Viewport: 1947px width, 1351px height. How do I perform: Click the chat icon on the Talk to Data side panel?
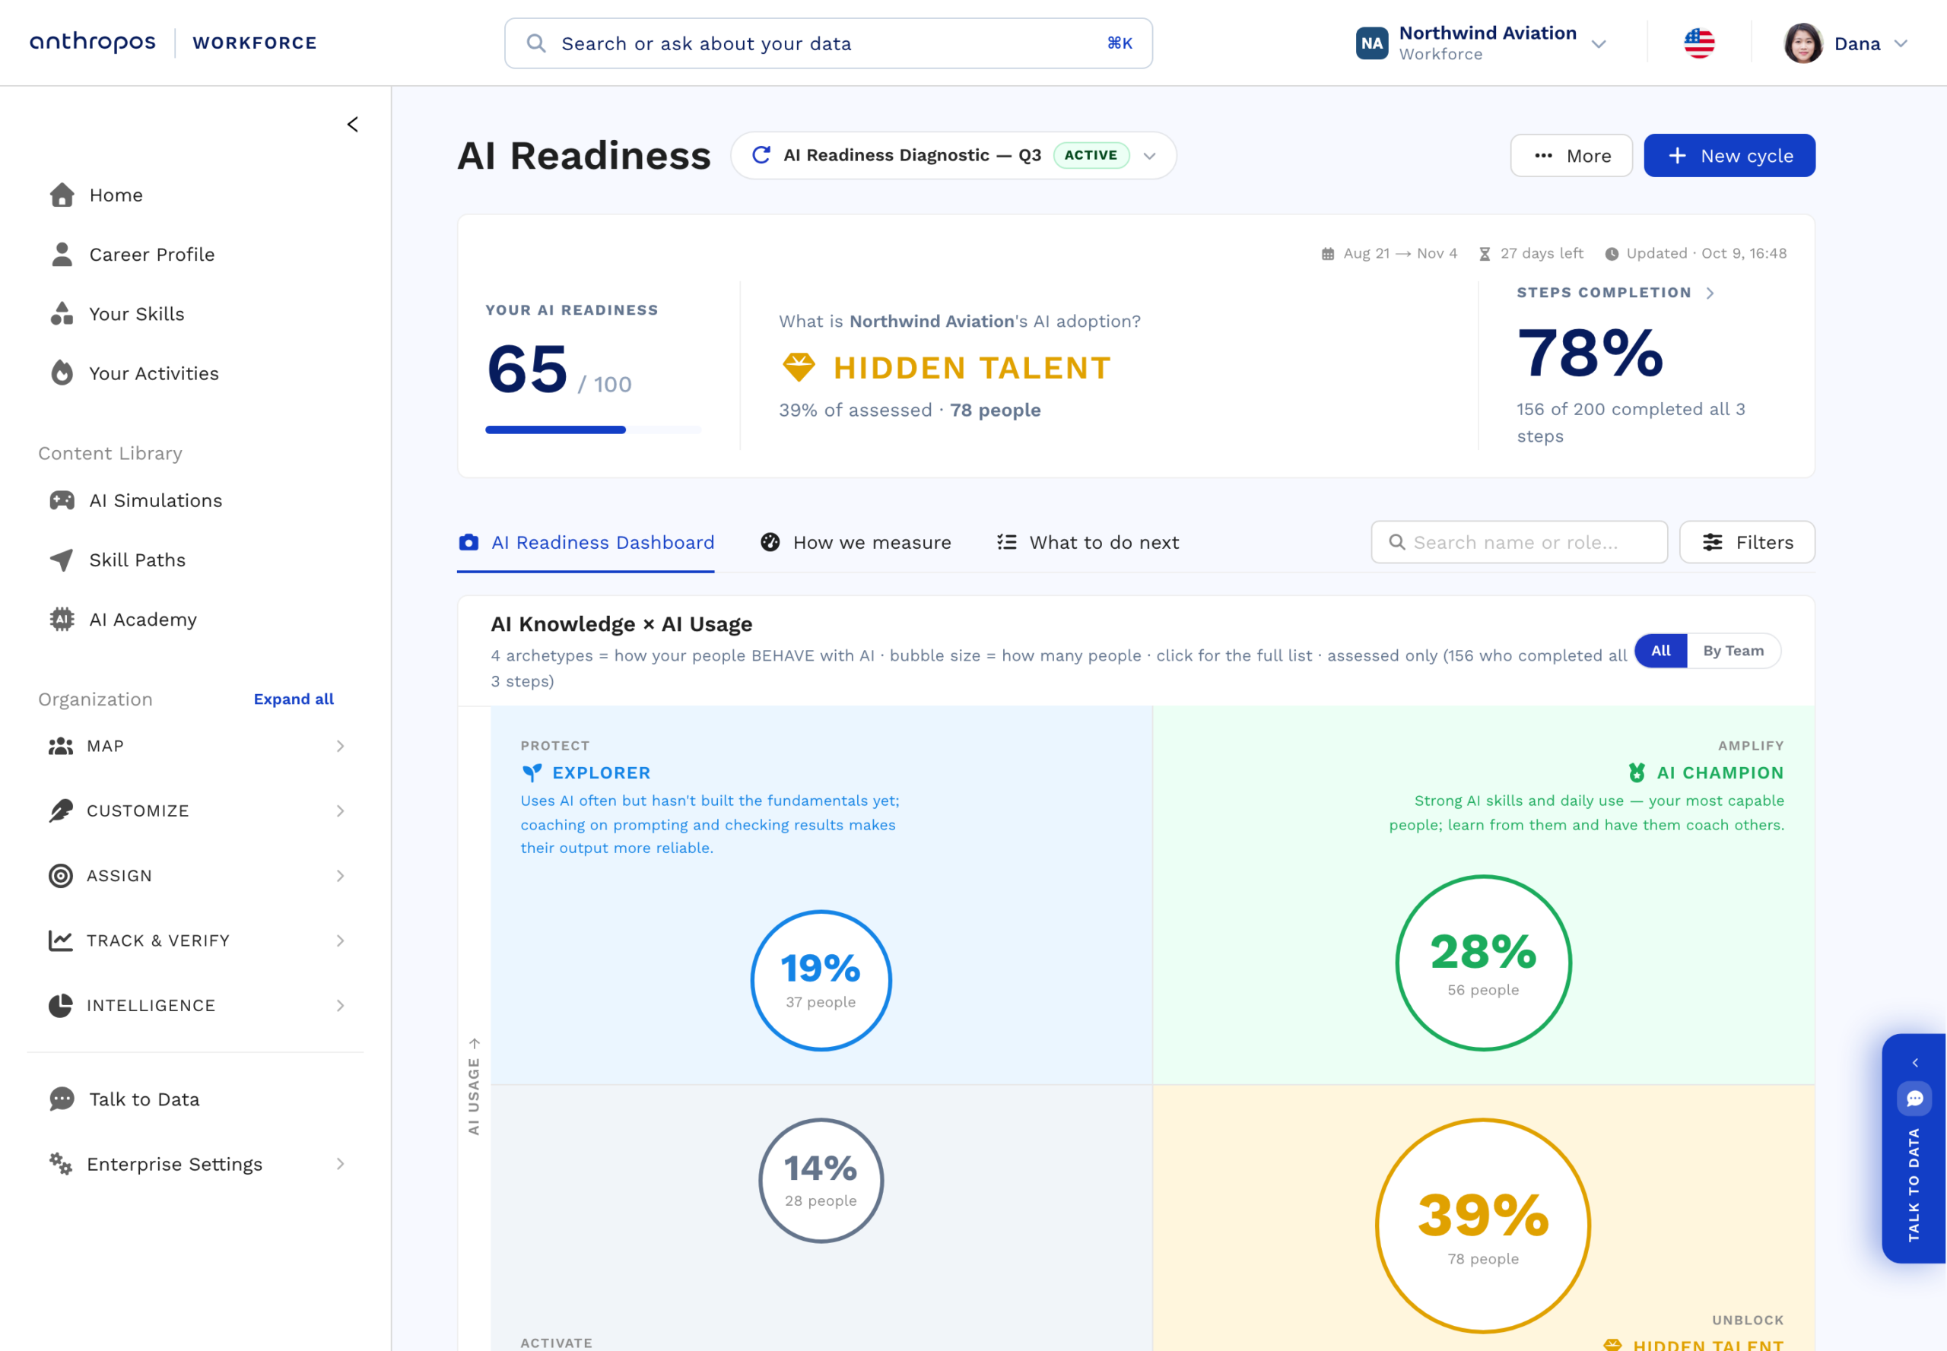1914,1099
